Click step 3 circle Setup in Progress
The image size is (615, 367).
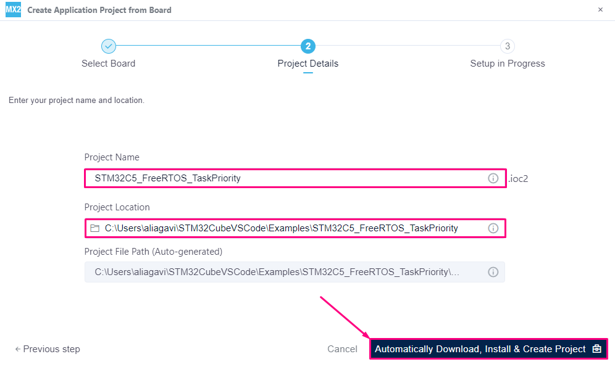[508, 46]
